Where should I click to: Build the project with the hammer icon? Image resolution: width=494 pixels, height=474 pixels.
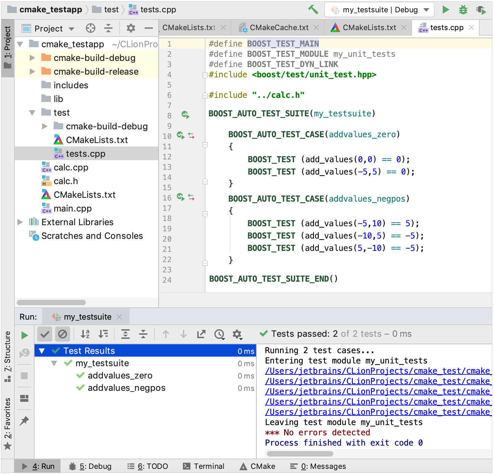coord(313,9)
